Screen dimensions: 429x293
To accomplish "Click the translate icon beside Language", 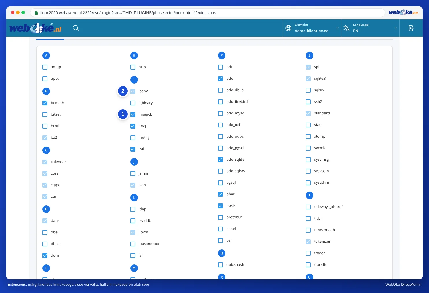I will 346,28.
